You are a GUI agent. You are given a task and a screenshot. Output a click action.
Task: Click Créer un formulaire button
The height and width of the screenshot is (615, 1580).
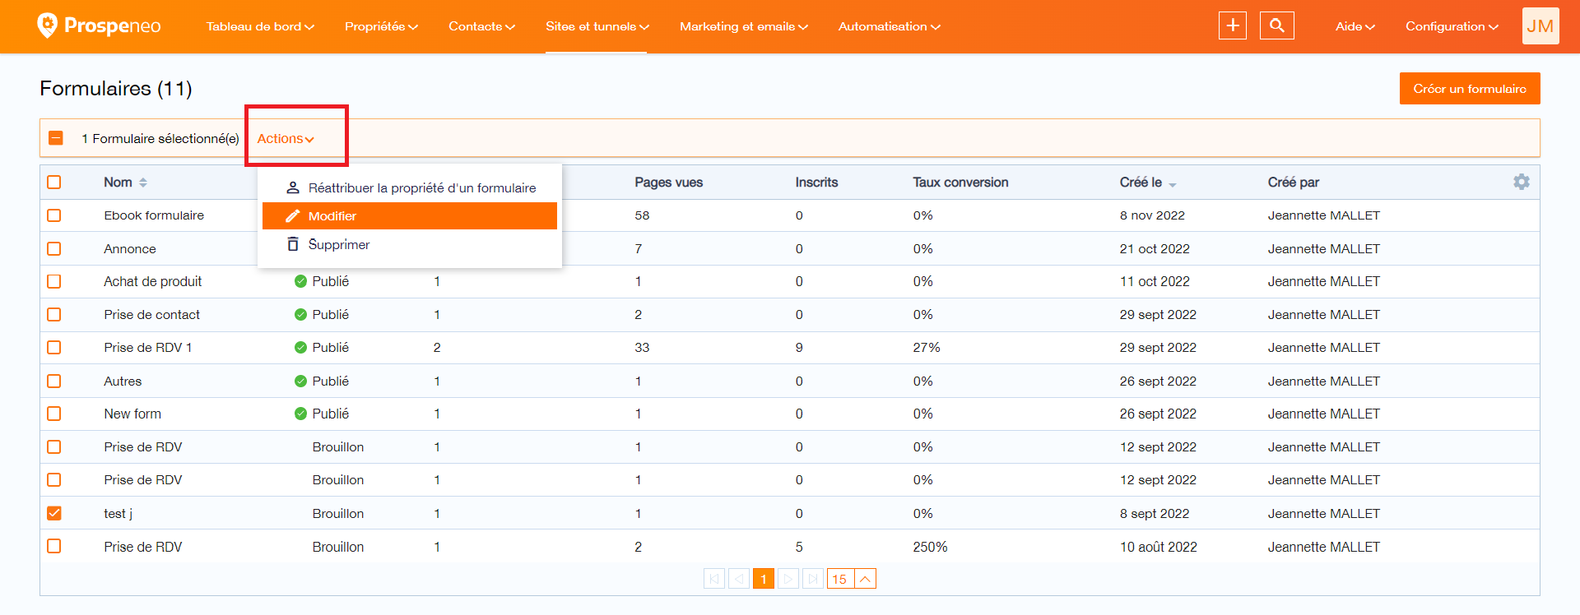pyautogui.click(x=1470, y=89)
